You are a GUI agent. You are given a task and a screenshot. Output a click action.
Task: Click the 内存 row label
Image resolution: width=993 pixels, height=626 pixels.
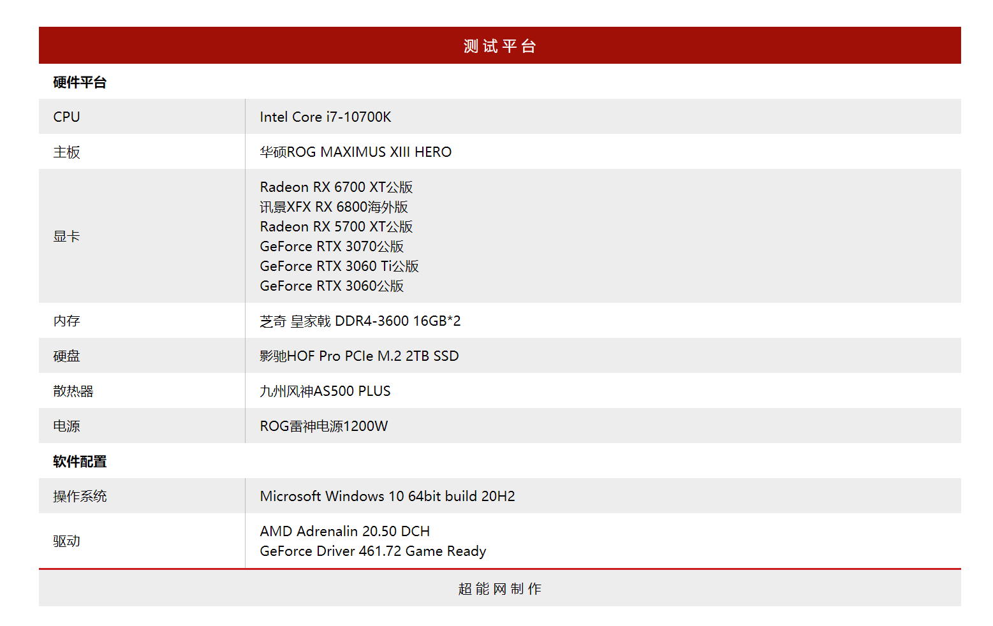coord(67,321)
